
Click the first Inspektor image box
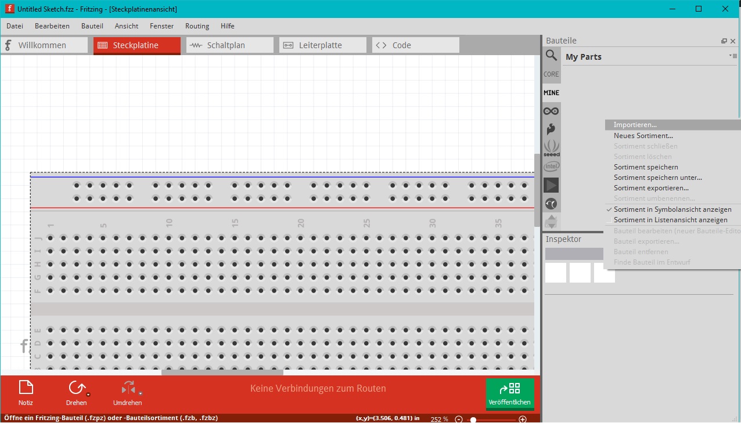pos(556,273)
